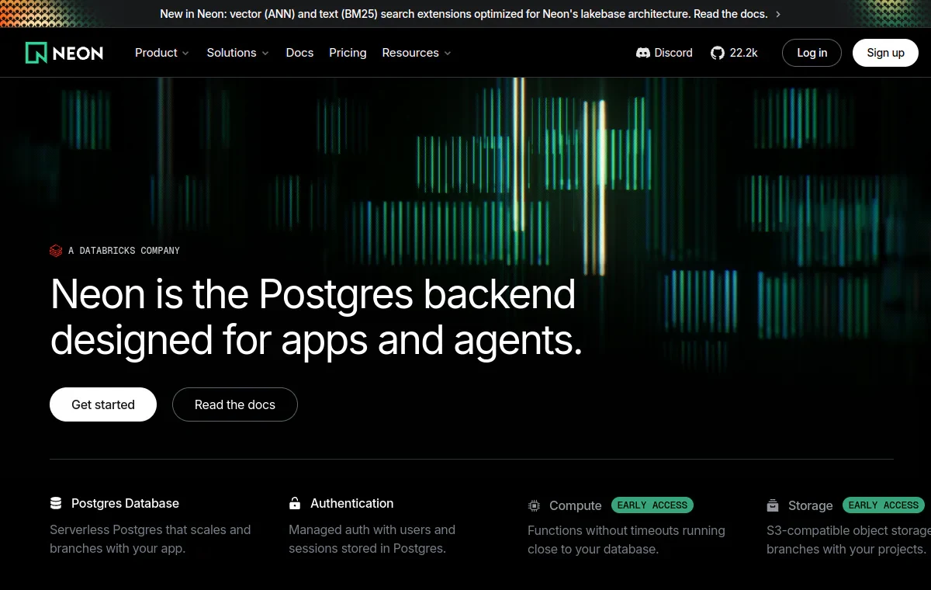Image resolution: width=931 pixels, height=590 pixels.
Task: Click the Sign up button
Action: point(885,53)
